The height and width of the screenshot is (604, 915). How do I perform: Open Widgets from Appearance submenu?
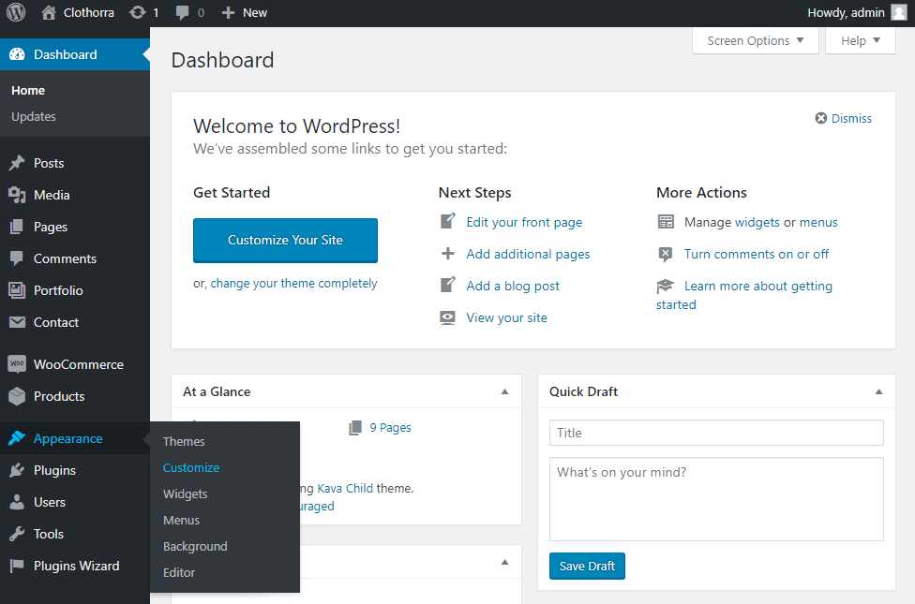(186, 494)
